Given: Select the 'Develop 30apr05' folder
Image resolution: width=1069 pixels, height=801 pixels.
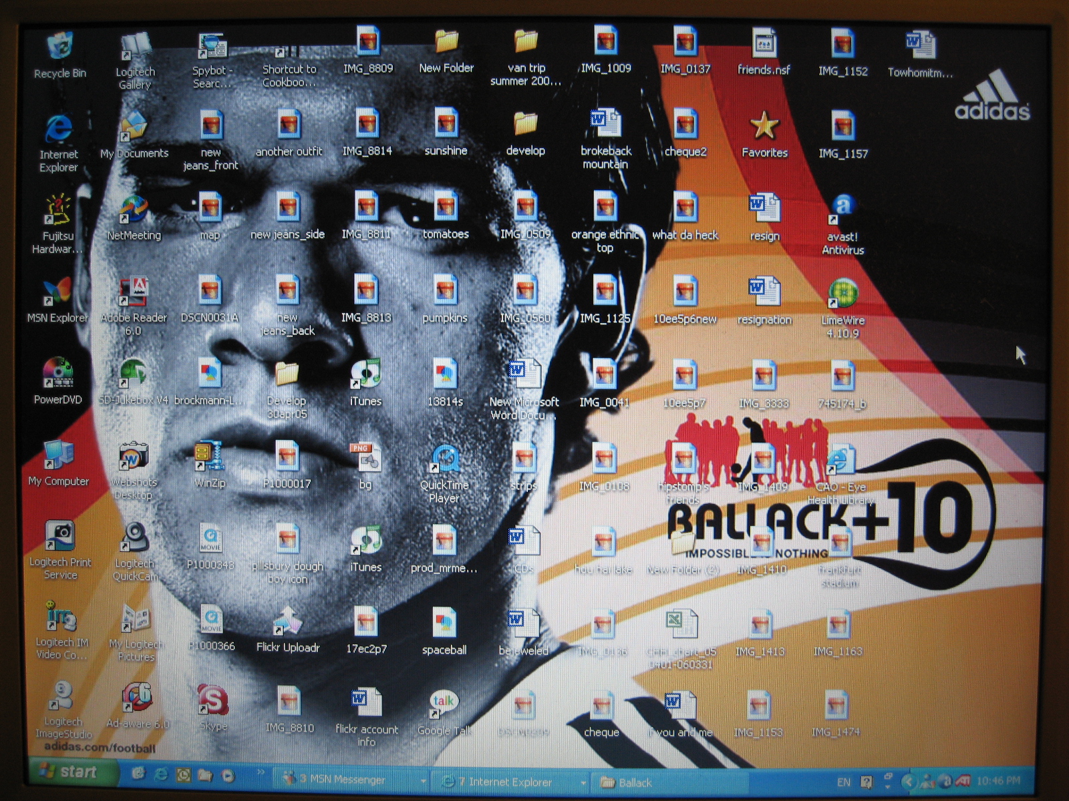Looking at the screenshot, I should [x=287, y=374].
